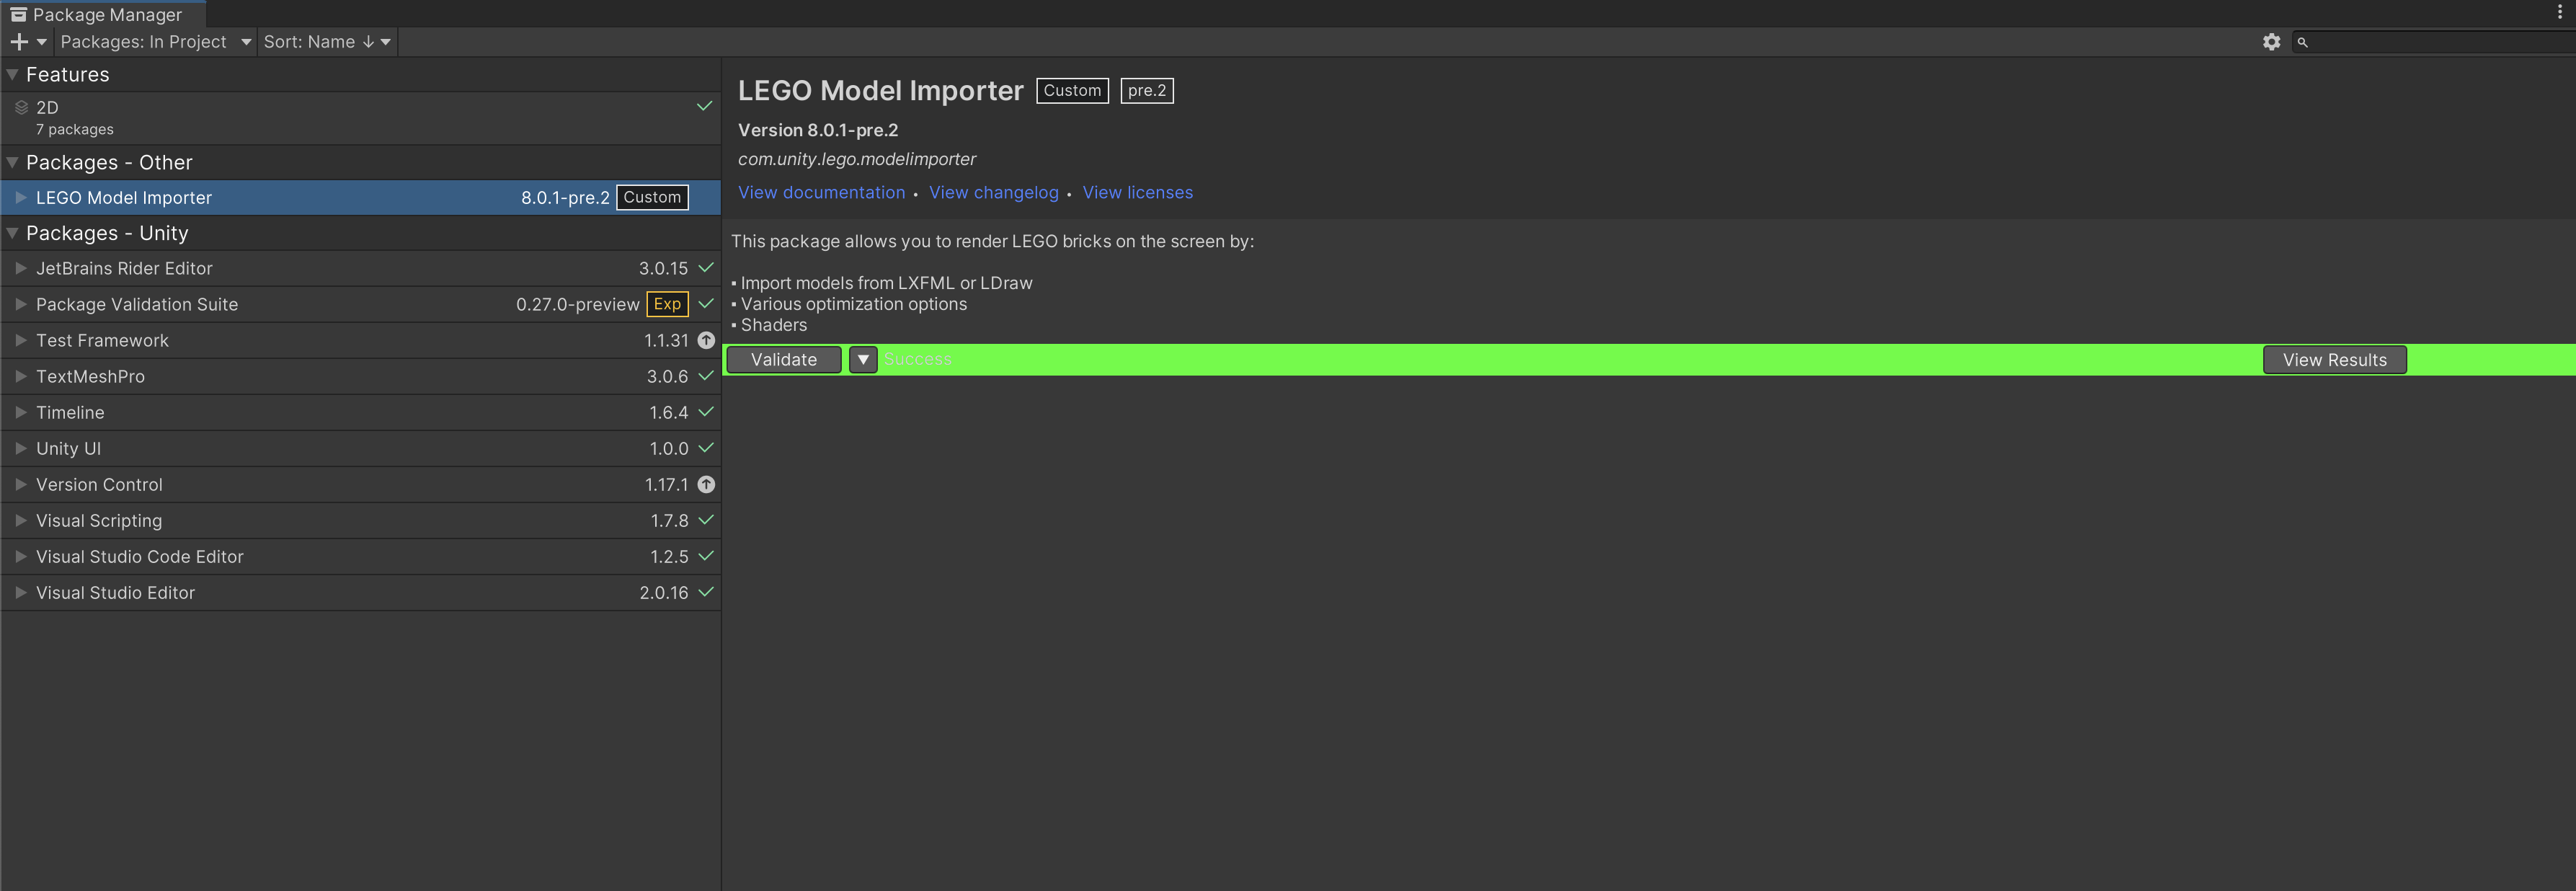Click the search magnifier icon
Viewport: 2576px width, 891px height.
(2303, 42)
